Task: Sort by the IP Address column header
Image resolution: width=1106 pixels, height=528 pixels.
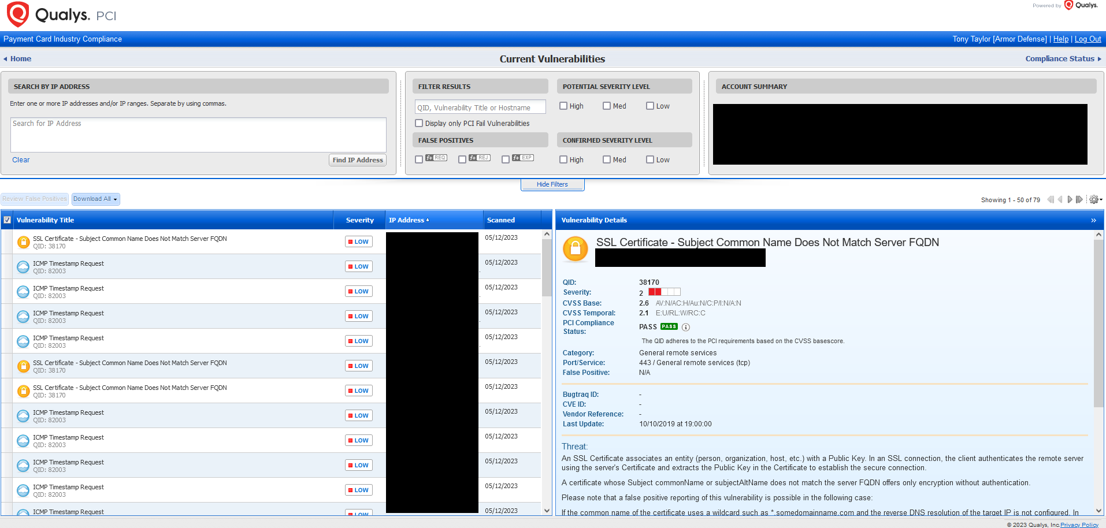Action: coord(408,220)
